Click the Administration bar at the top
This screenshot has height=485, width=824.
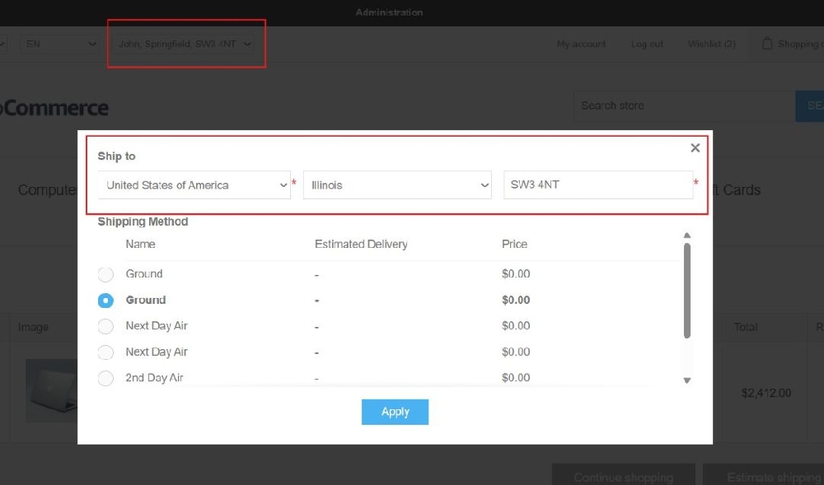point(388,12)
